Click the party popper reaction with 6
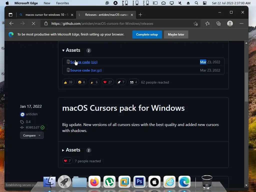Image resolution: width=256 pixels, height=192 pixels. (x=94, y=82)
